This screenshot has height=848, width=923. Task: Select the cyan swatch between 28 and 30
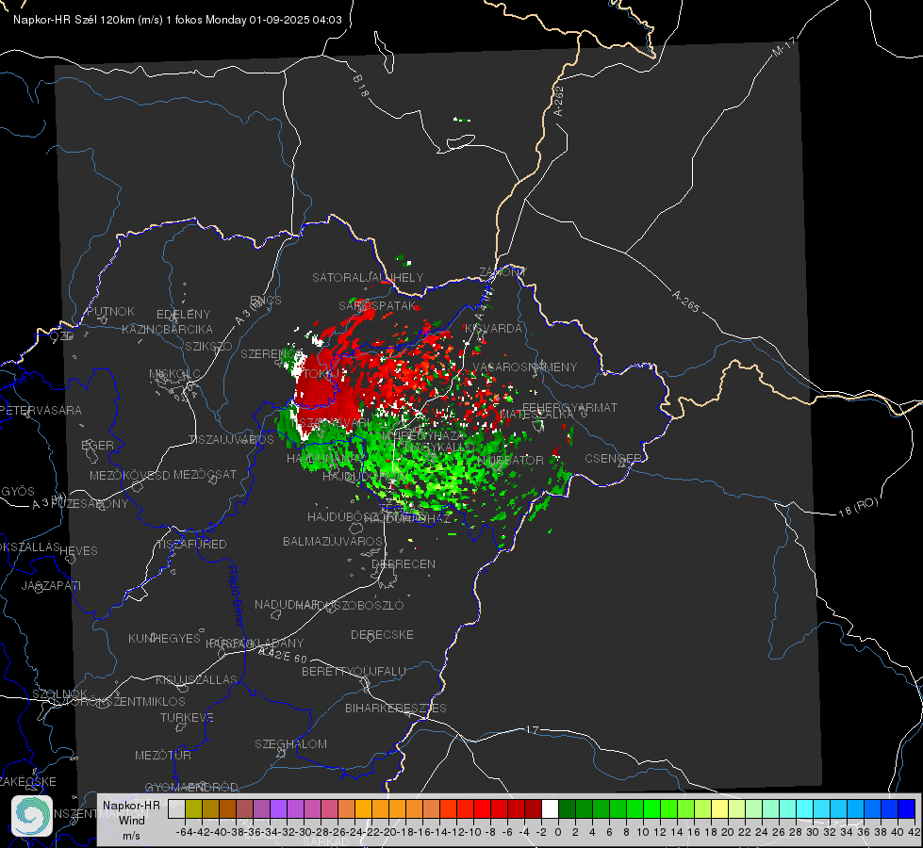(805, 808)
